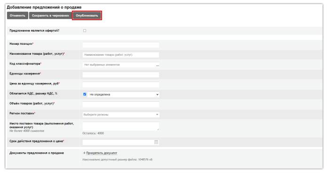This screenshot has height=173, width=328.
Task: Click the 'Наименование товара' text field
Action: click(x=121, y=55)
